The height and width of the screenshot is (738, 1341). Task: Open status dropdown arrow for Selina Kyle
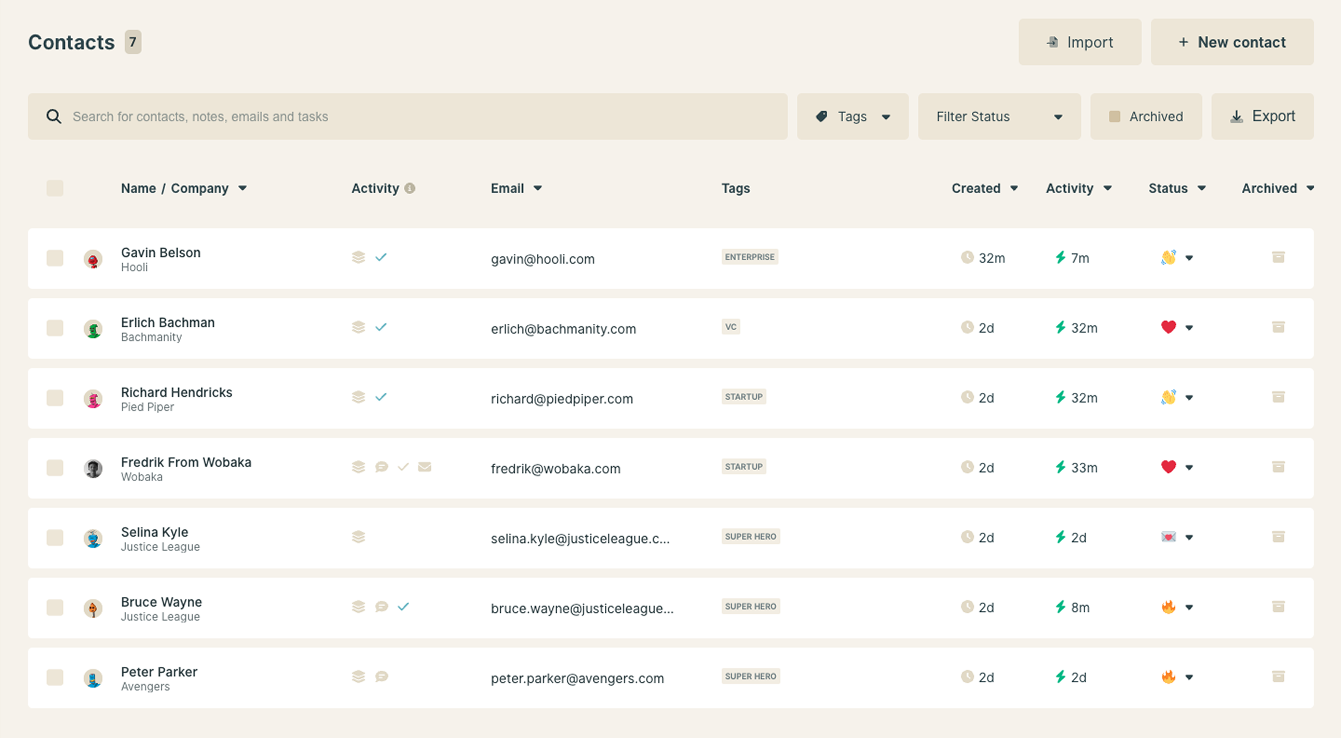click(x=1189, y=538)
